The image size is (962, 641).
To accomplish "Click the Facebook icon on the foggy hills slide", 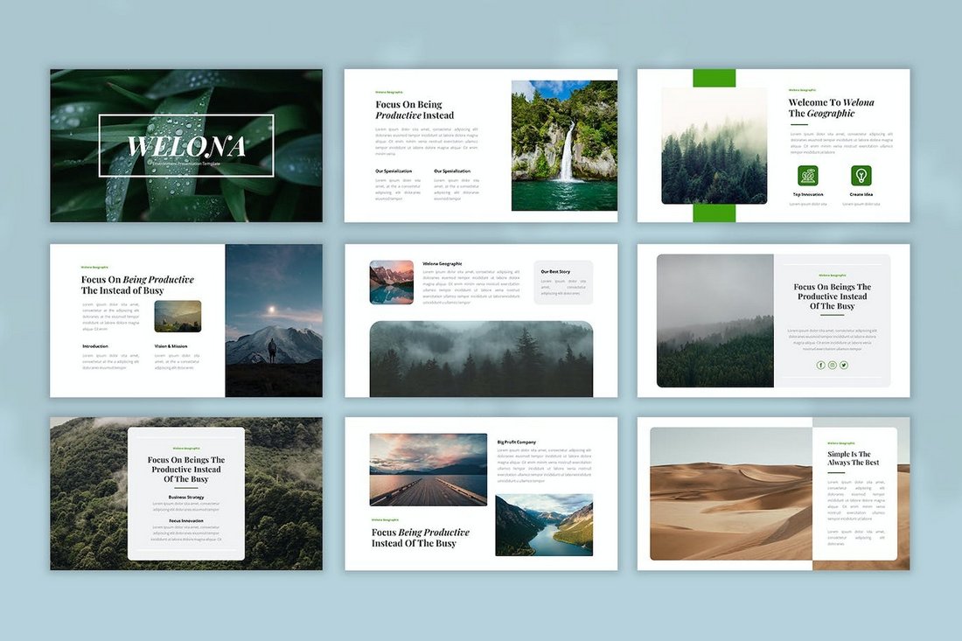I will 820,365.
